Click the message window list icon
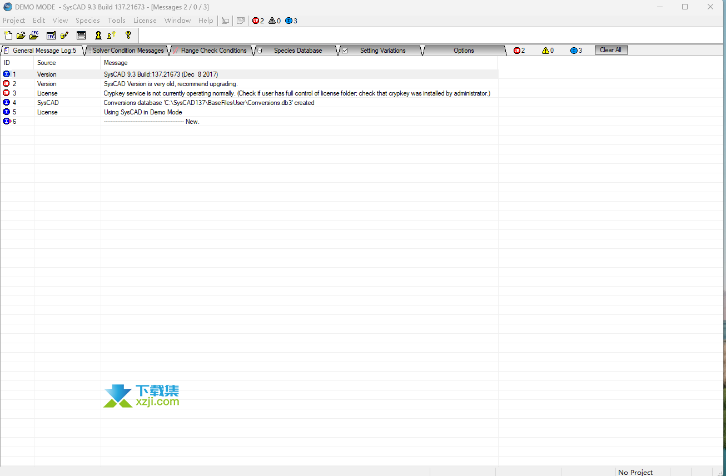The height and width of the screenshot is (476, 726). [x=81, y=35]
